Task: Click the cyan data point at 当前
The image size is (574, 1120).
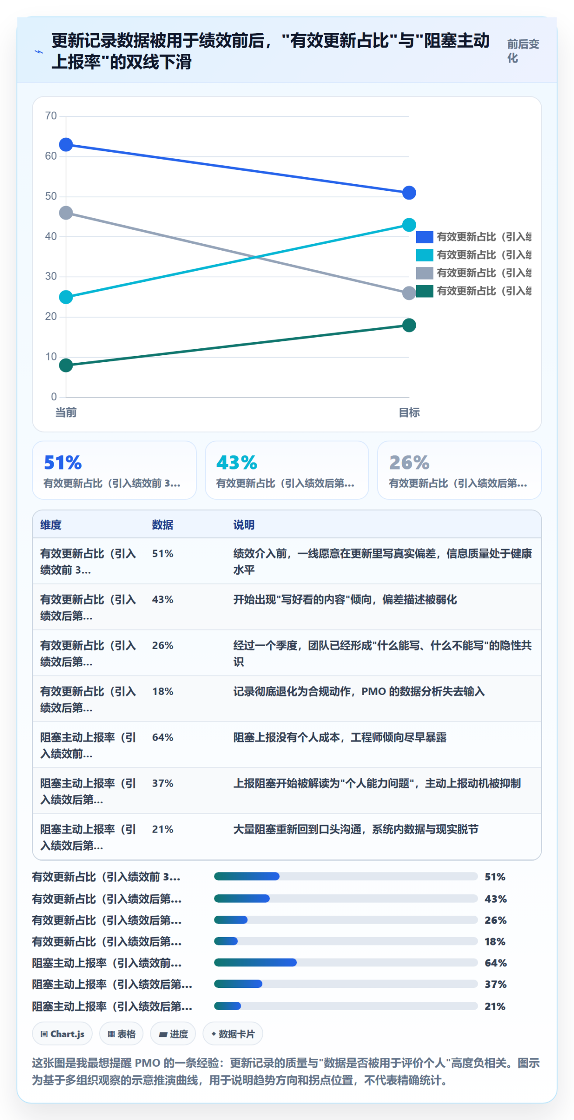Action: tap(66, 297)
